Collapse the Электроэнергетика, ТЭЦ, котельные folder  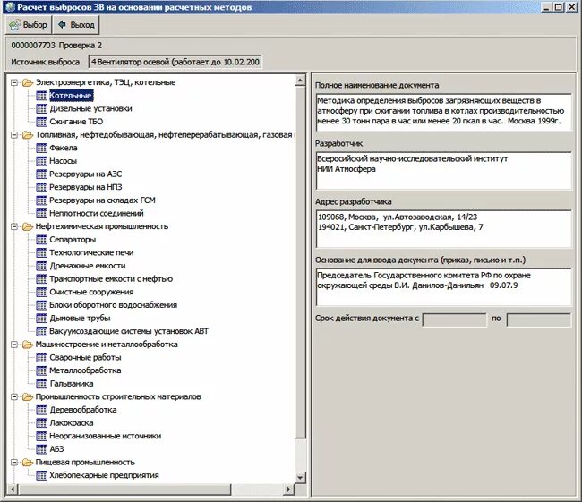point(14,82)
